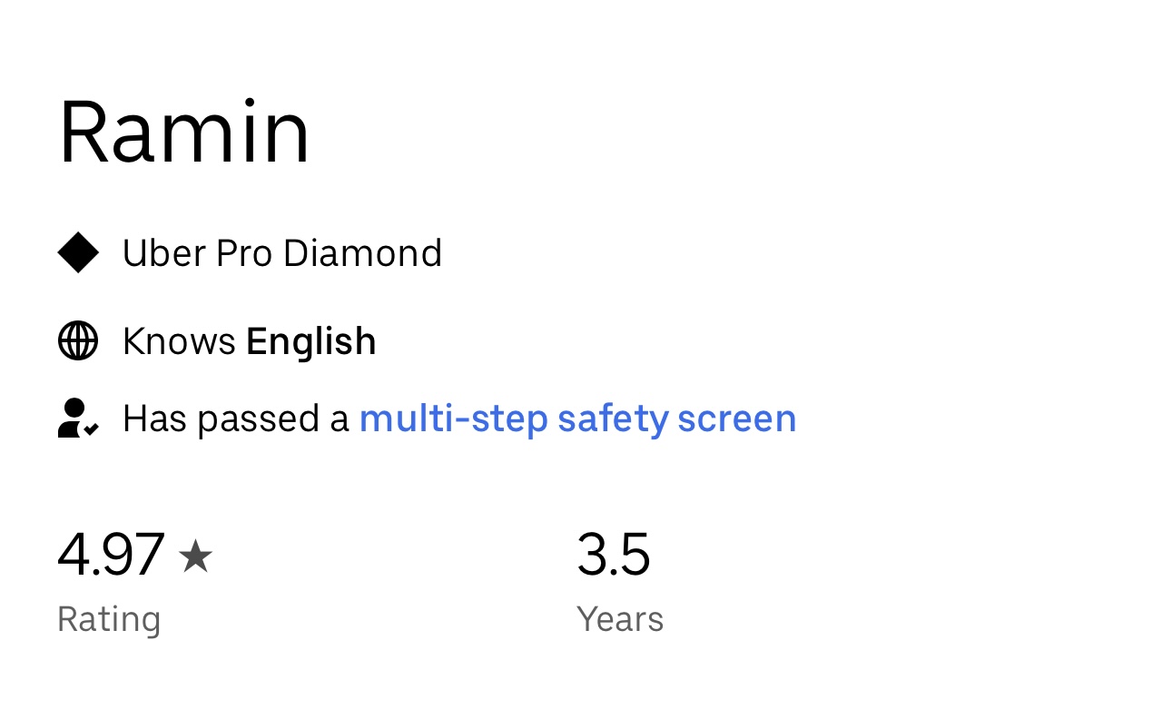Click the Uber Pro Diamond label
1162x719 pixels.
(x=281, y=252)
